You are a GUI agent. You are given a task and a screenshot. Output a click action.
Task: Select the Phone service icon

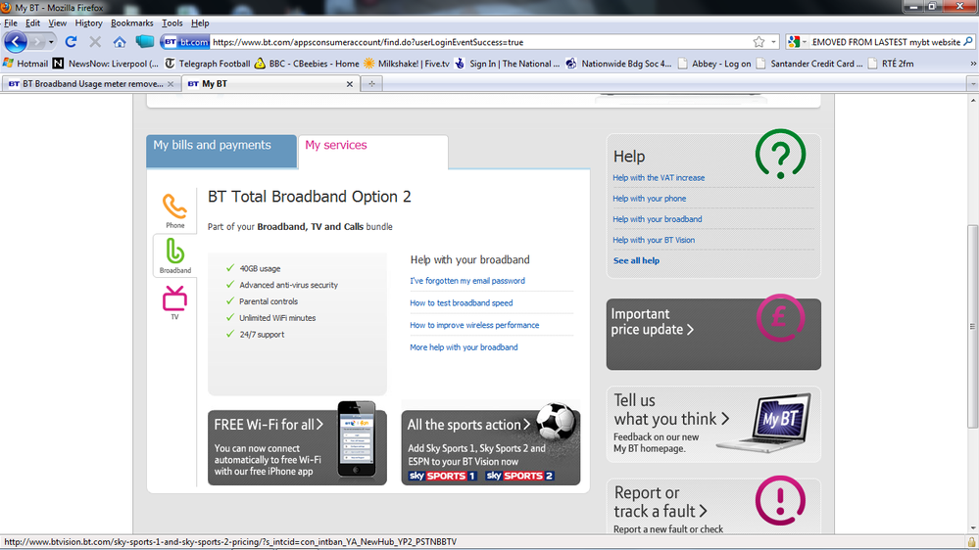(x=174, y=210)
